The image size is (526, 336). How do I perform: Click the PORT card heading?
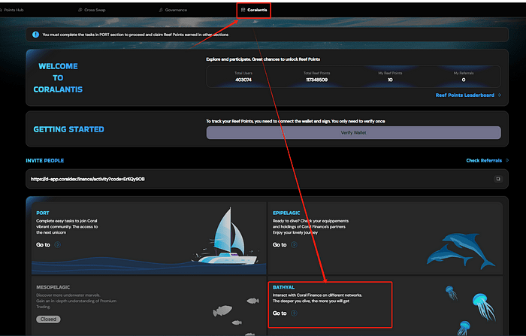(x=43, y=213)
